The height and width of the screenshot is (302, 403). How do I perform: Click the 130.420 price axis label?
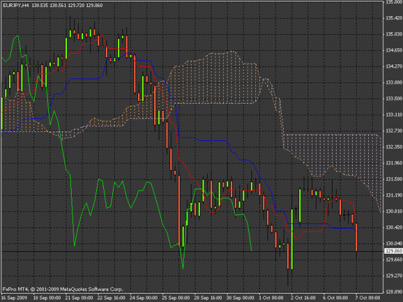pos(394,227)
